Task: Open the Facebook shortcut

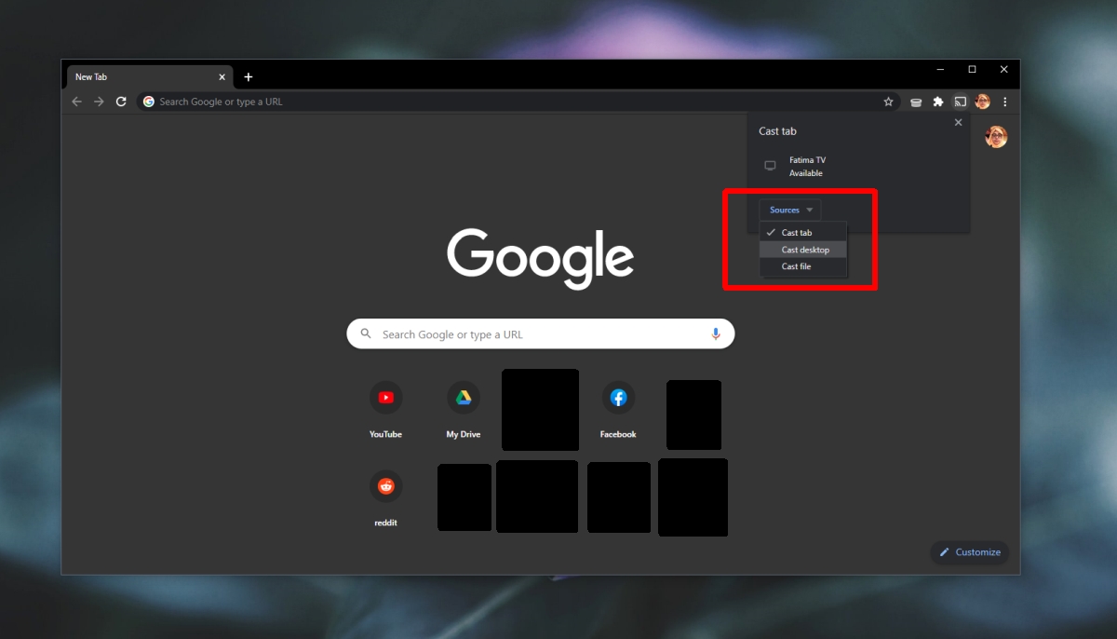Action: coord(618,410)
